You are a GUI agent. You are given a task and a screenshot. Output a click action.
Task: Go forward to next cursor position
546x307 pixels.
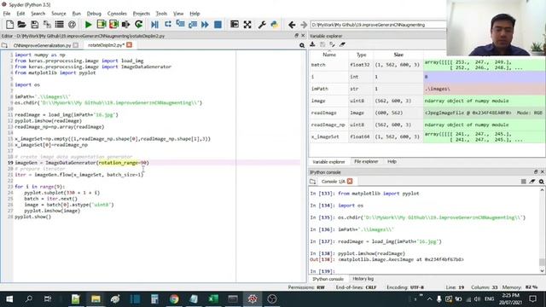(x=304, y=25)
